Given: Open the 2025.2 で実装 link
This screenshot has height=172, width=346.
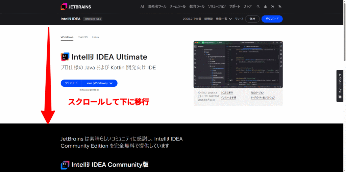Looking at the screenshot, I should click(192, 19).
